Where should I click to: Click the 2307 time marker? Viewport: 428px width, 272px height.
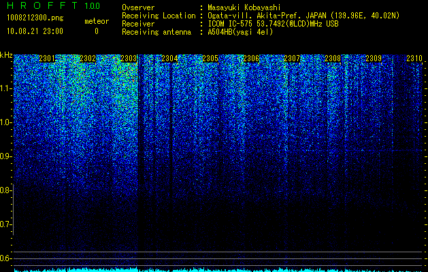(x=292, y=58)
